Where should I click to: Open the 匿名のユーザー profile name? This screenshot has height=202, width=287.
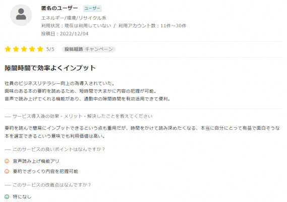tap(60, 8)
